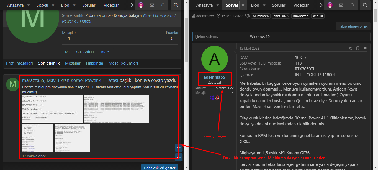Open the marazza55 user link in the activity entry

click(33, 81)
